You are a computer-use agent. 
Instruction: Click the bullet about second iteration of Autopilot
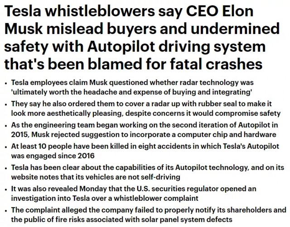coord(145,130)
